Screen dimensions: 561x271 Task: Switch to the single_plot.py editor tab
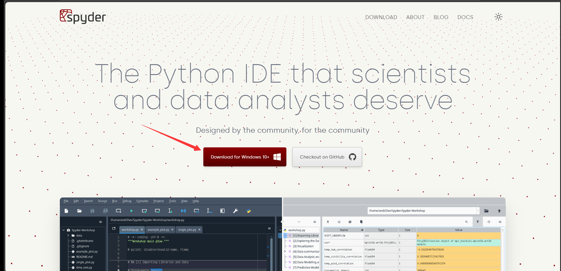(x=187, y=230)
